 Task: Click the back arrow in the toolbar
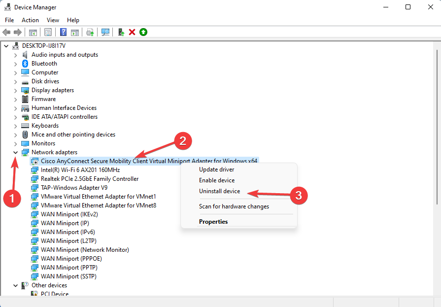6,32
